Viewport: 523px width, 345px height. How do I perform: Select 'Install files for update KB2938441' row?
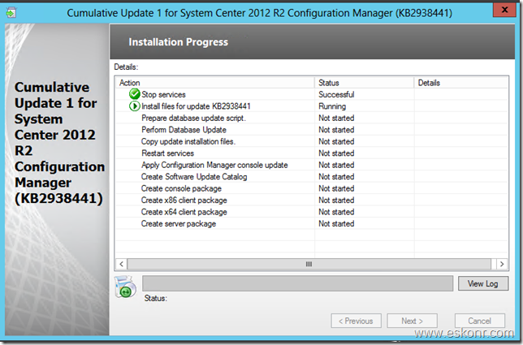coord(312,106)
